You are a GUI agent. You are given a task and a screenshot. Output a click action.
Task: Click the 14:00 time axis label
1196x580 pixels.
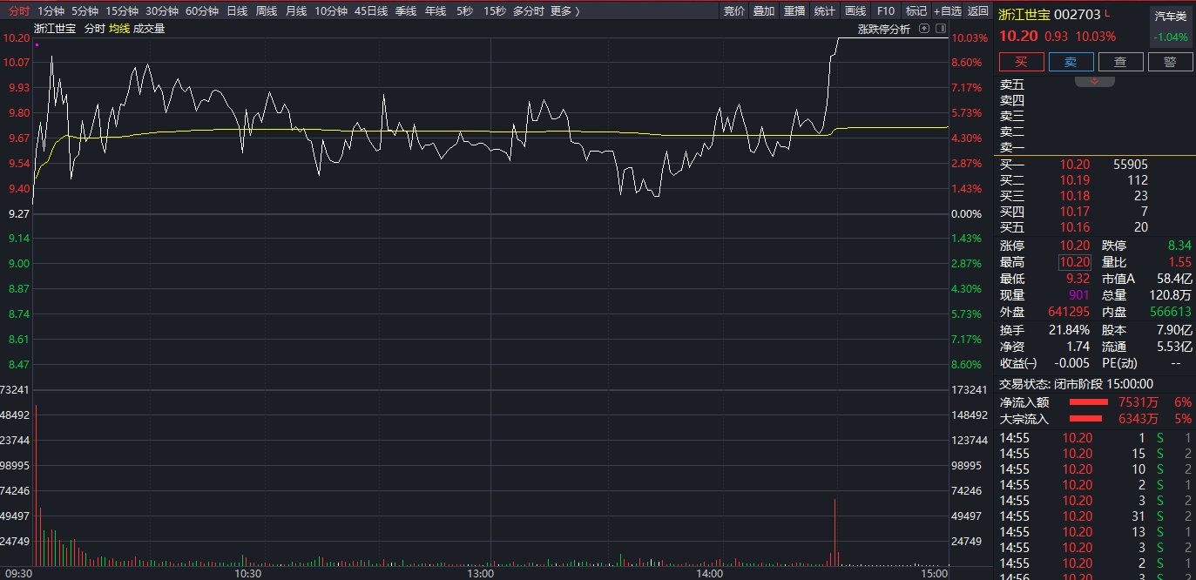710,574
